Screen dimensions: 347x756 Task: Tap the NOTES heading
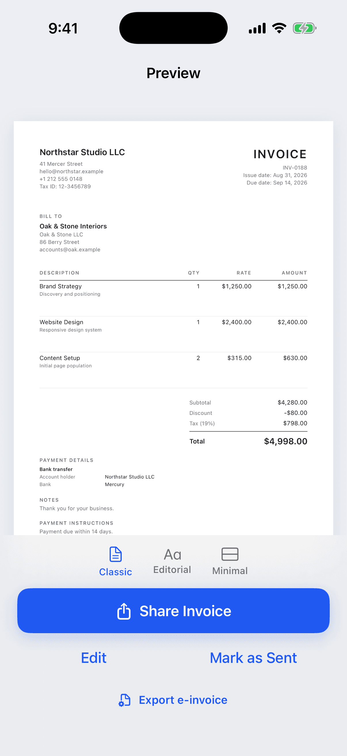49,500
